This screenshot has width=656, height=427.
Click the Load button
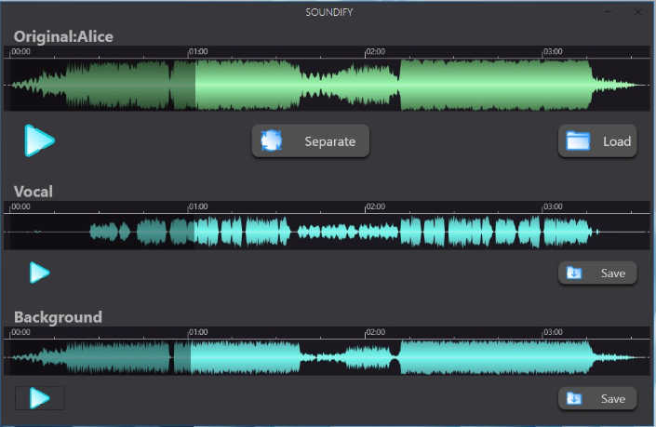597,141
